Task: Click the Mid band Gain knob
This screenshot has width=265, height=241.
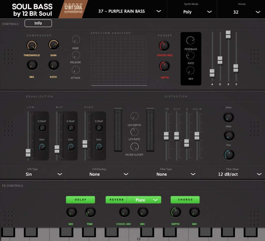Action: (71, 147)
